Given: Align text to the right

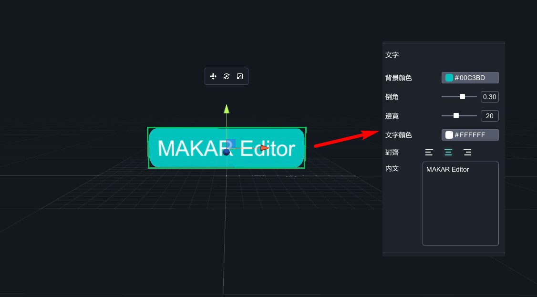Looking at the screenshot, I should pyautogui.click(x=467, y=152).
